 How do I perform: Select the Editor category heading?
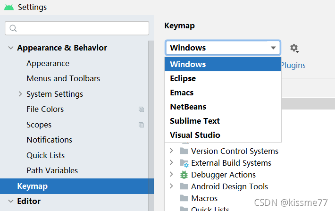pos(29,201)
